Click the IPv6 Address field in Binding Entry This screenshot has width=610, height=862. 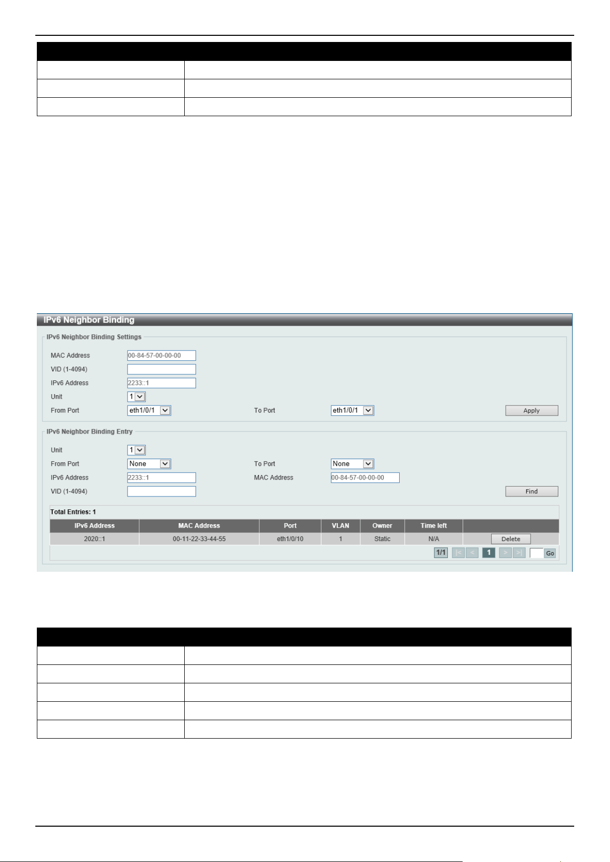pyautogui.click(x=162, y=478)
